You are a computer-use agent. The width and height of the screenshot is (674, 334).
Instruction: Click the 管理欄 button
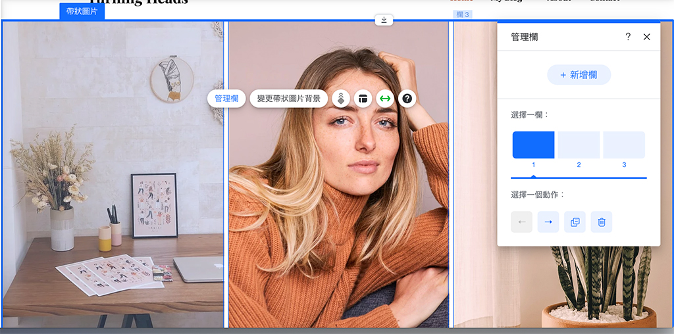[226, 99]
